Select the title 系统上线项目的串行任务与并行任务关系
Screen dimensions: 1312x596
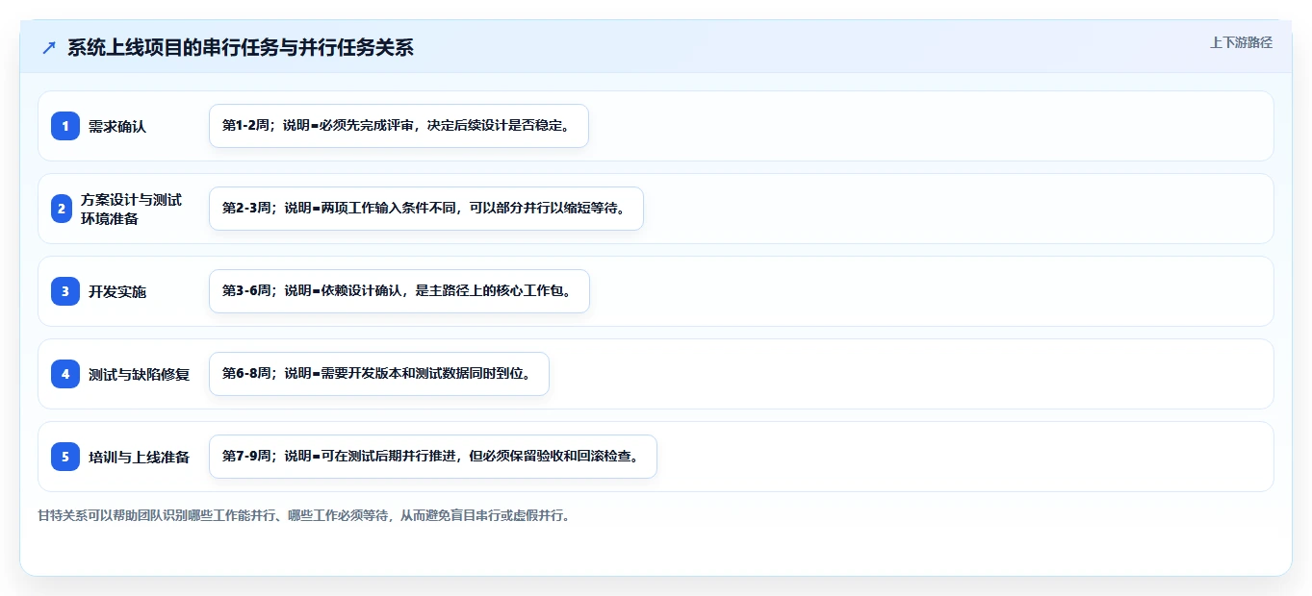pyautogui.click(x=241, y=47)
